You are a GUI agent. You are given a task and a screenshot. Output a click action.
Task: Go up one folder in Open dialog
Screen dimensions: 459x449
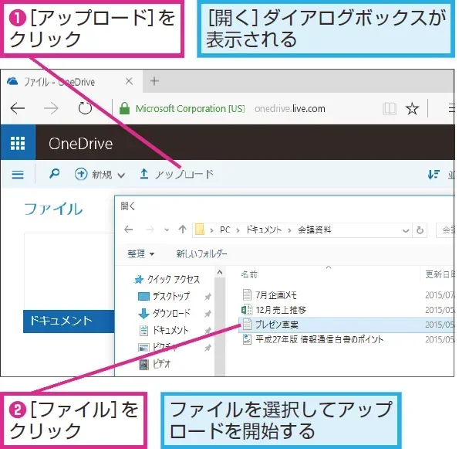point(183,230)
